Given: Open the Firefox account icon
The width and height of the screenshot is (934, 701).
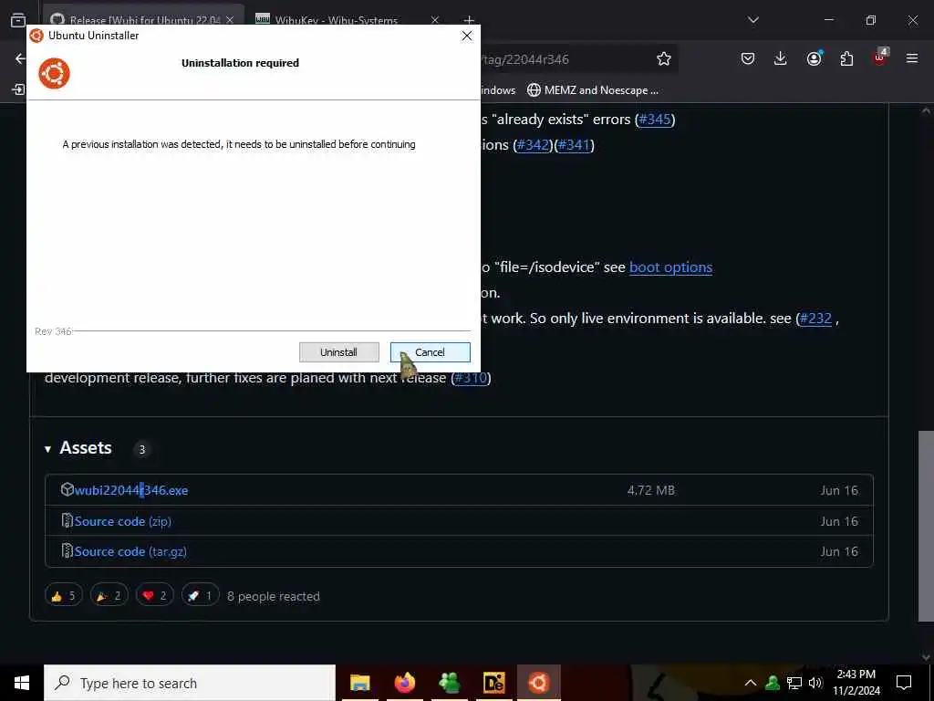Looking at the screenshot, I should tap(814, 58).
